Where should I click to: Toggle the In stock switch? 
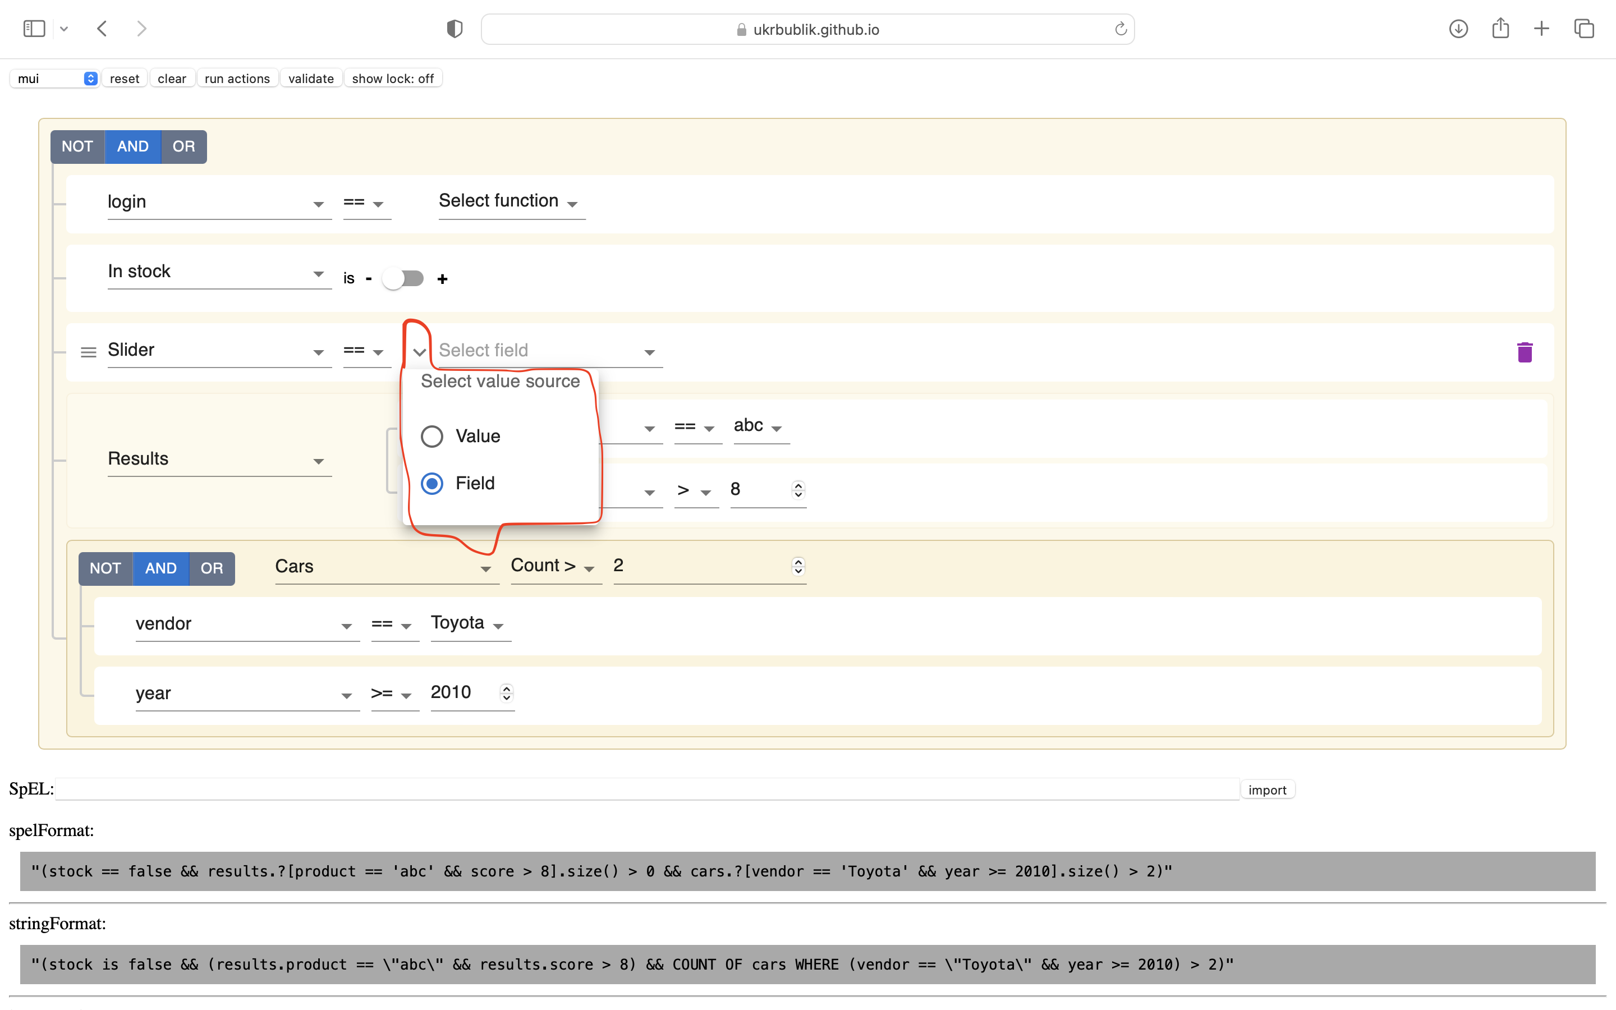coord(403,278)
